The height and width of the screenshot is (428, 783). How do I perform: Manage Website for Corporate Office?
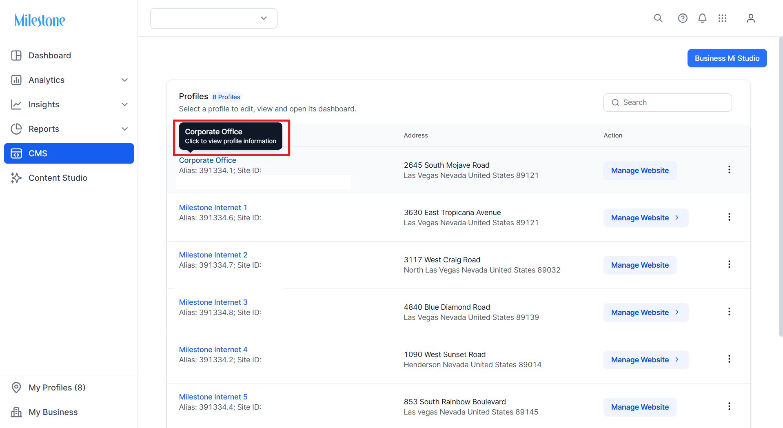[x=640, y=171]
